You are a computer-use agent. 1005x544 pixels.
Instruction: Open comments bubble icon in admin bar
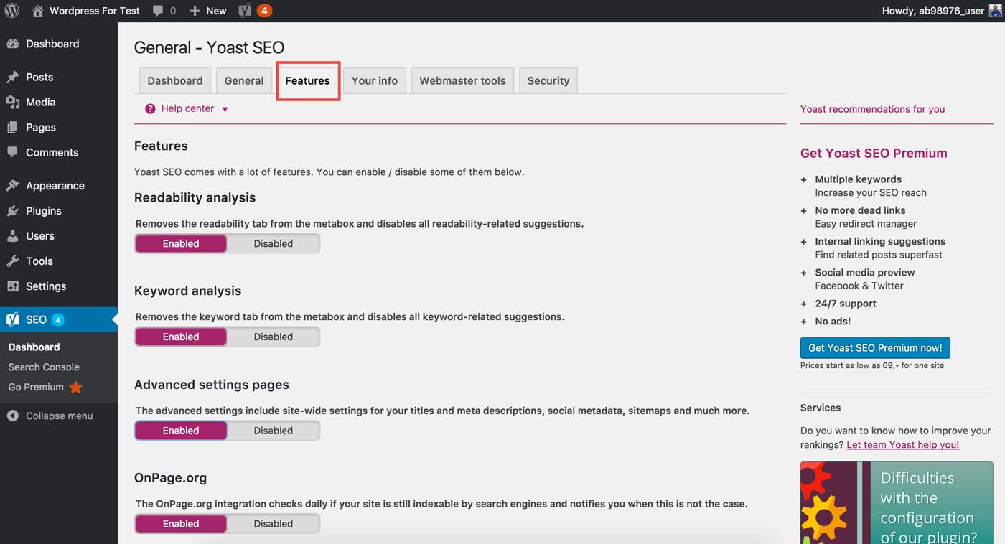click(x=156, y=11)
